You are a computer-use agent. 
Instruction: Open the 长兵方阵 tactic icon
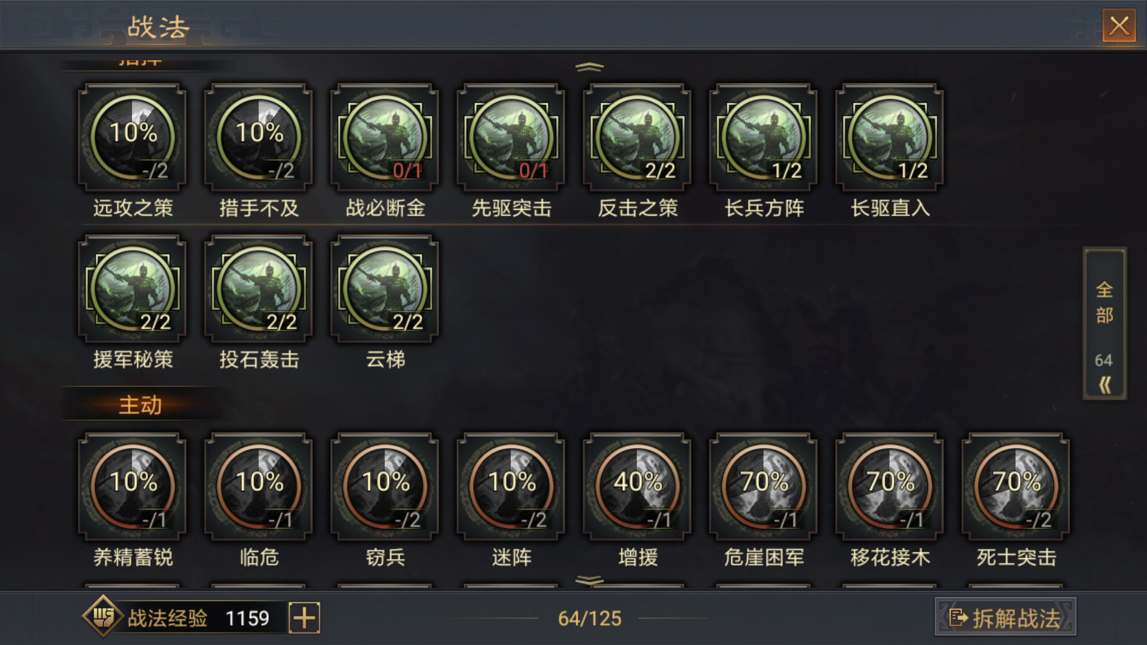point(763,137)
